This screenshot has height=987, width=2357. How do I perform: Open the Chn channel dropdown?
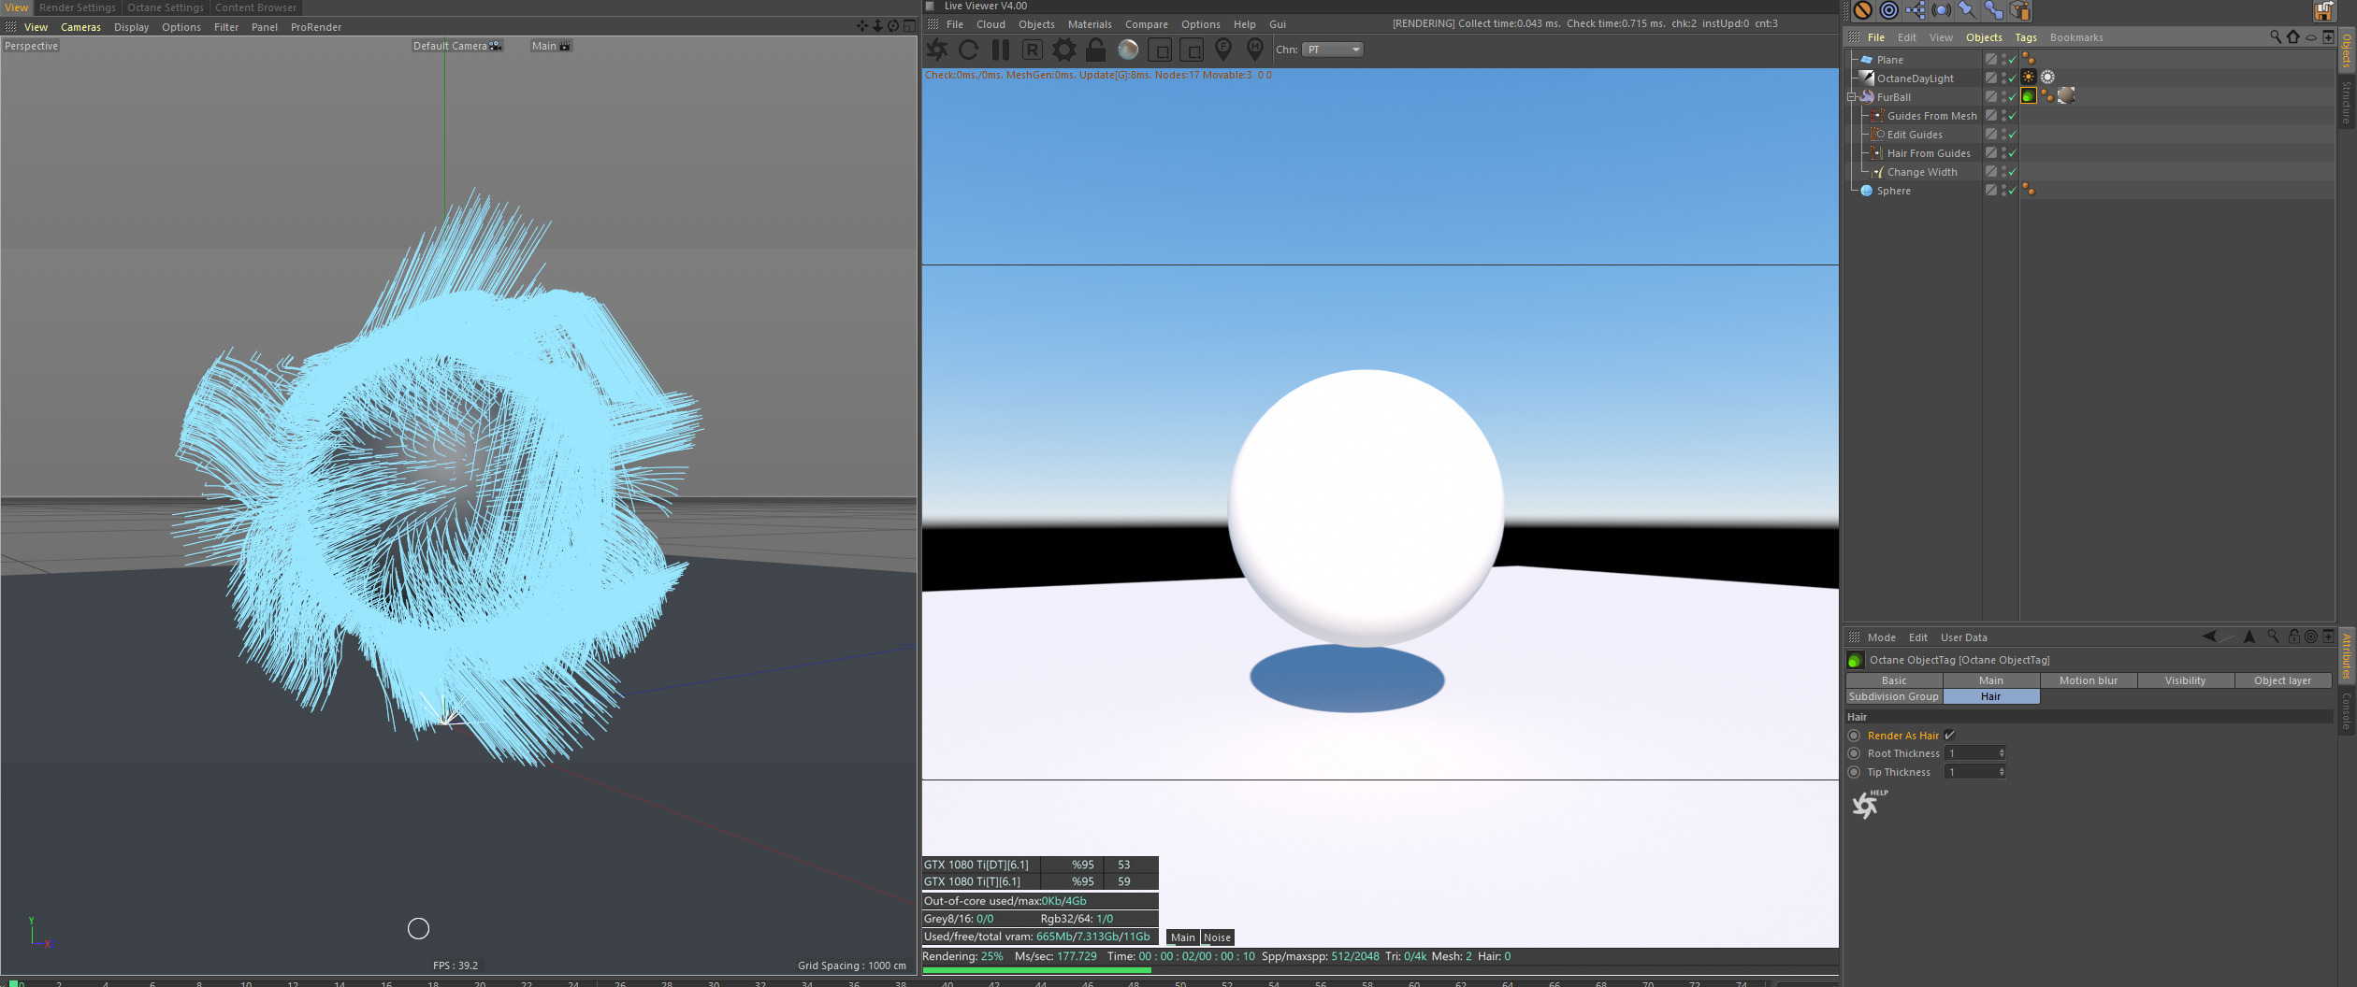coord(1333,50)
